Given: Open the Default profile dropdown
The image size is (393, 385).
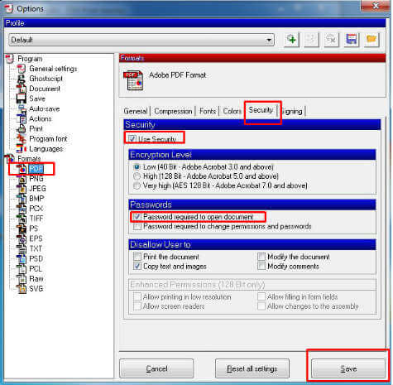Looking at the screenshot, I should coord(141,40).
